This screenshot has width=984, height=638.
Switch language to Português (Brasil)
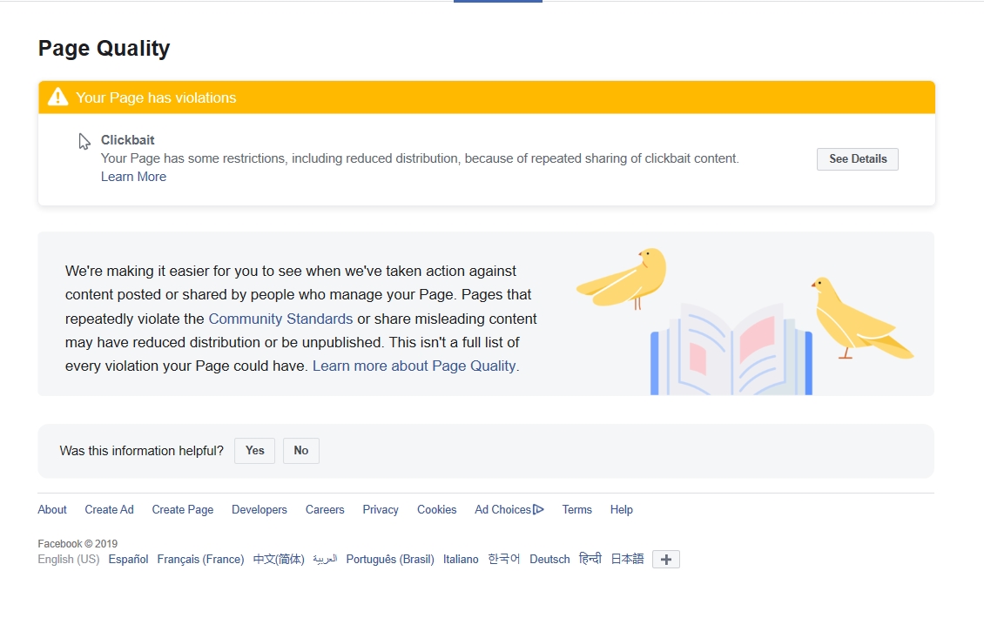pos(390,559)
